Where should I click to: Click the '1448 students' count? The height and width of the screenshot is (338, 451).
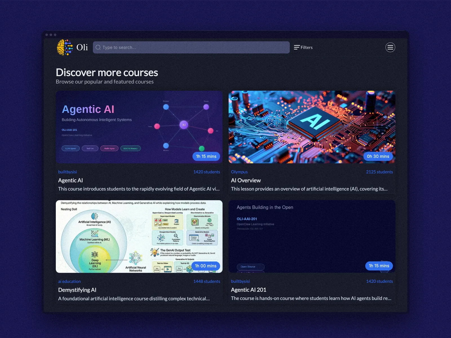click(207, 281)
